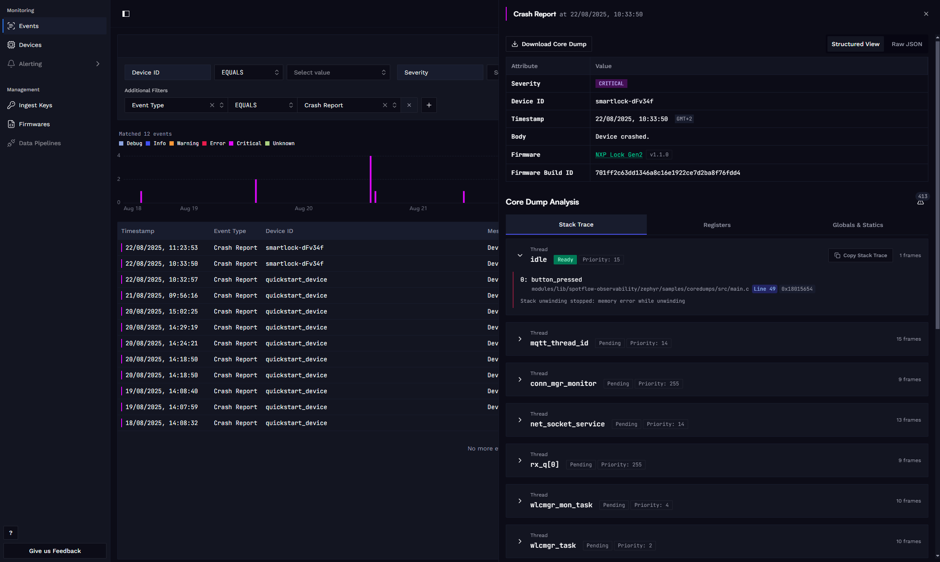940x562 pixels.
Task: Open Data Pipelines icon
Action: pos(11,143)
